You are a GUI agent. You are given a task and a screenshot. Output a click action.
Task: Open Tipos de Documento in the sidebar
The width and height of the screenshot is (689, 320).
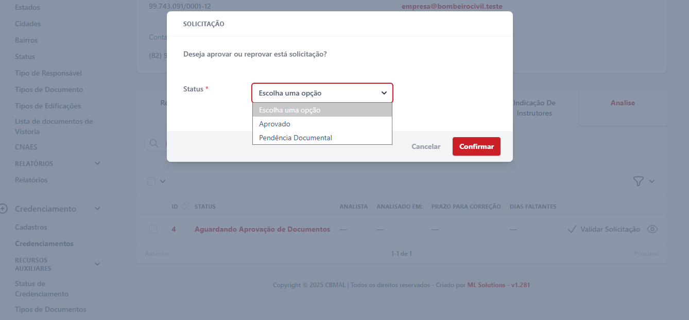pyautogui.click(x=49, y=89)
